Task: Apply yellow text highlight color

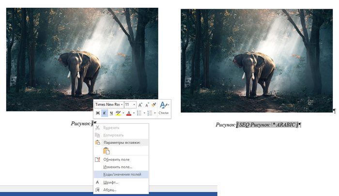Action: [x=118, y=113]
